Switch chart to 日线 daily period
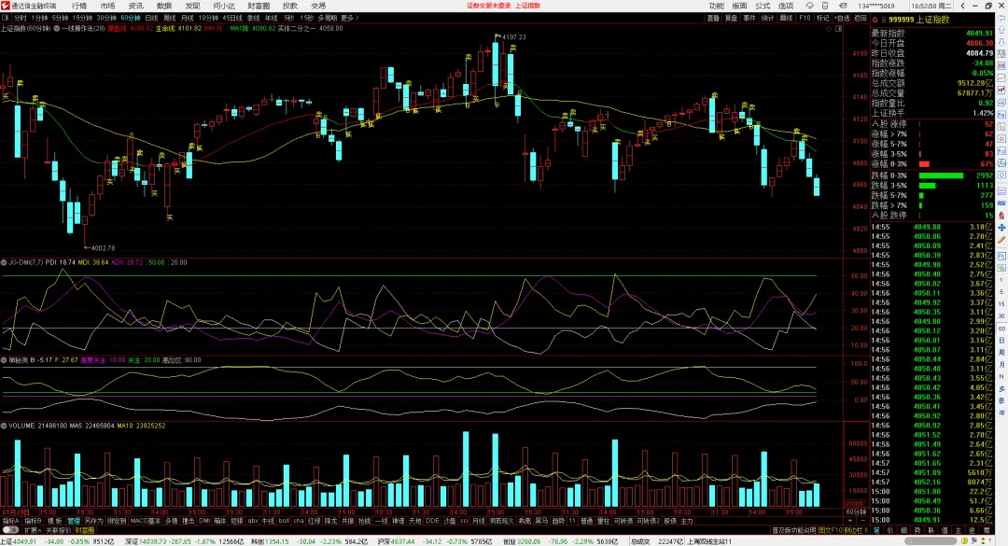Image resolution: width=1008 pixels, height=546 pixels. 152,18
